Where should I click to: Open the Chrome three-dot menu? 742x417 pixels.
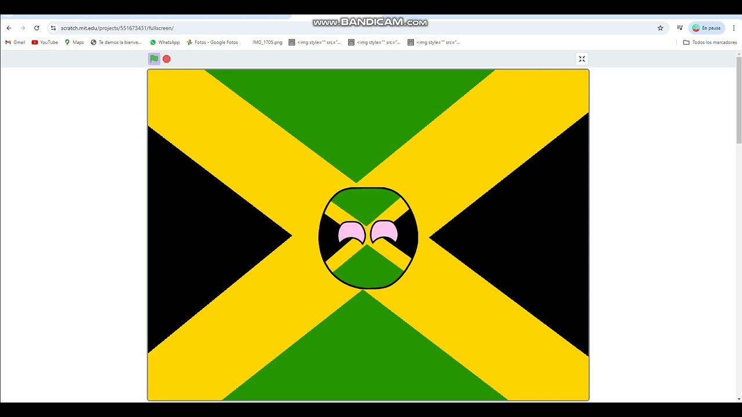tap(734, 28)
